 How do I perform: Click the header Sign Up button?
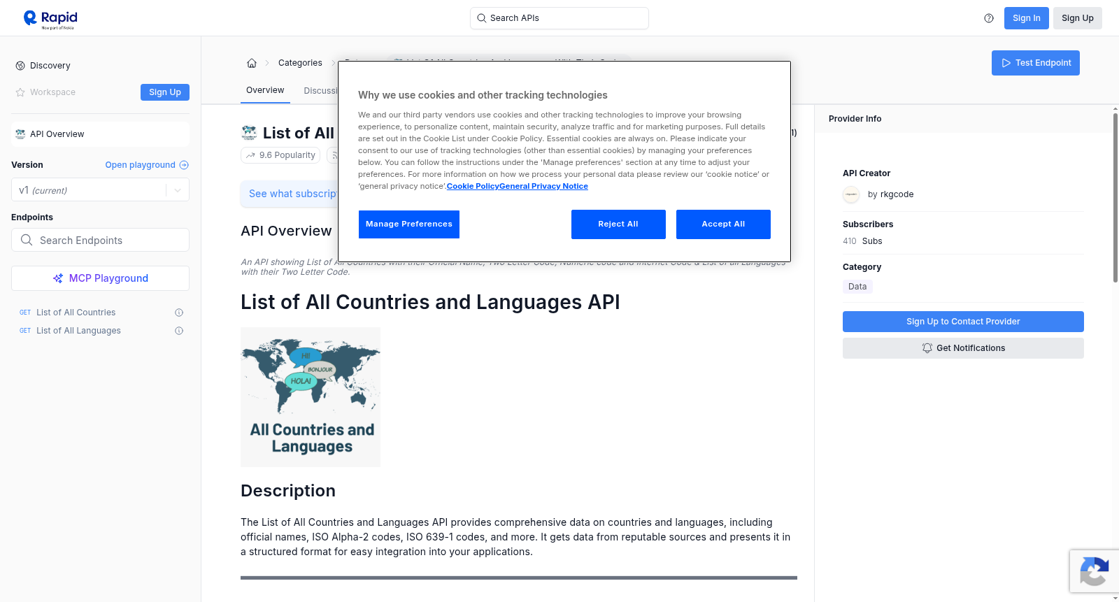click(1077, 18)
